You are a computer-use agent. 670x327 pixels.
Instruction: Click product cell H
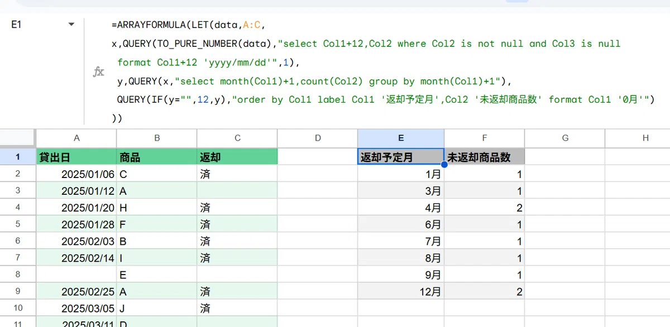tap(157, 207)
